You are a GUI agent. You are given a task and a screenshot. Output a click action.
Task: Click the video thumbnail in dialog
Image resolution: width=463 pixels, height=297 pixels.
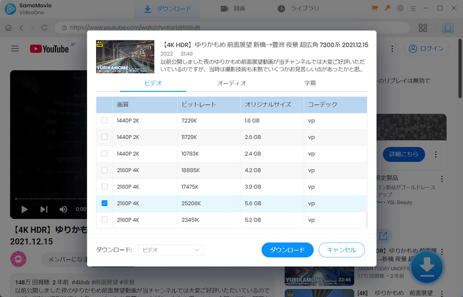(125, 57)
